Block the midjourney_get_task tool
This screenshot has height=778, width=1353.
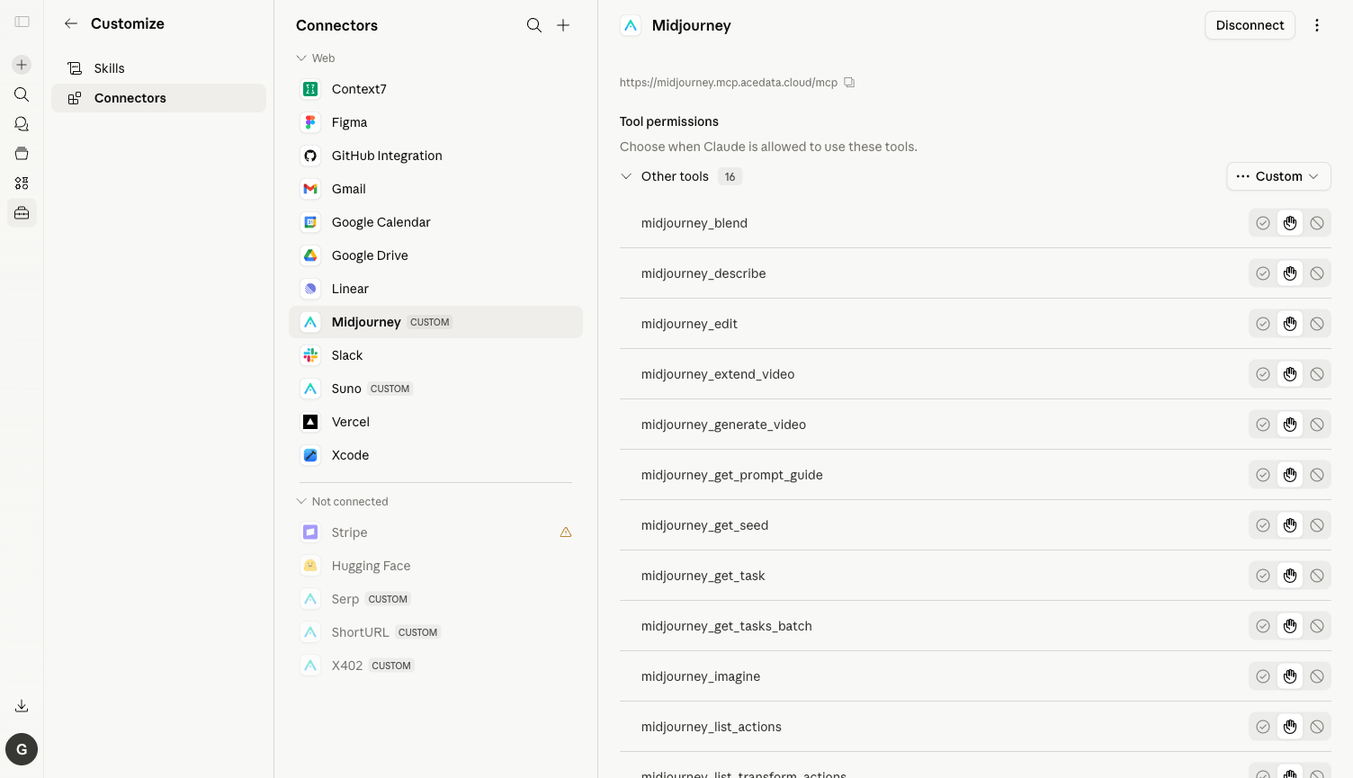(x=1317, y=576)
